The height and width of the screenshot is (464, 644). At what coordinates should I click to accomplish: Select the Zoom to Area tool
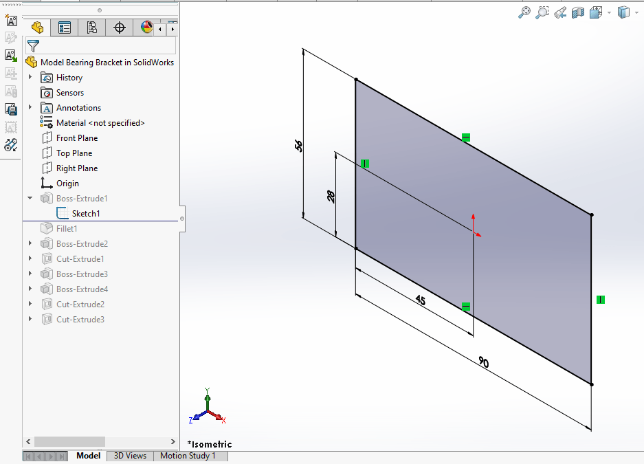[x=542, y=12]
